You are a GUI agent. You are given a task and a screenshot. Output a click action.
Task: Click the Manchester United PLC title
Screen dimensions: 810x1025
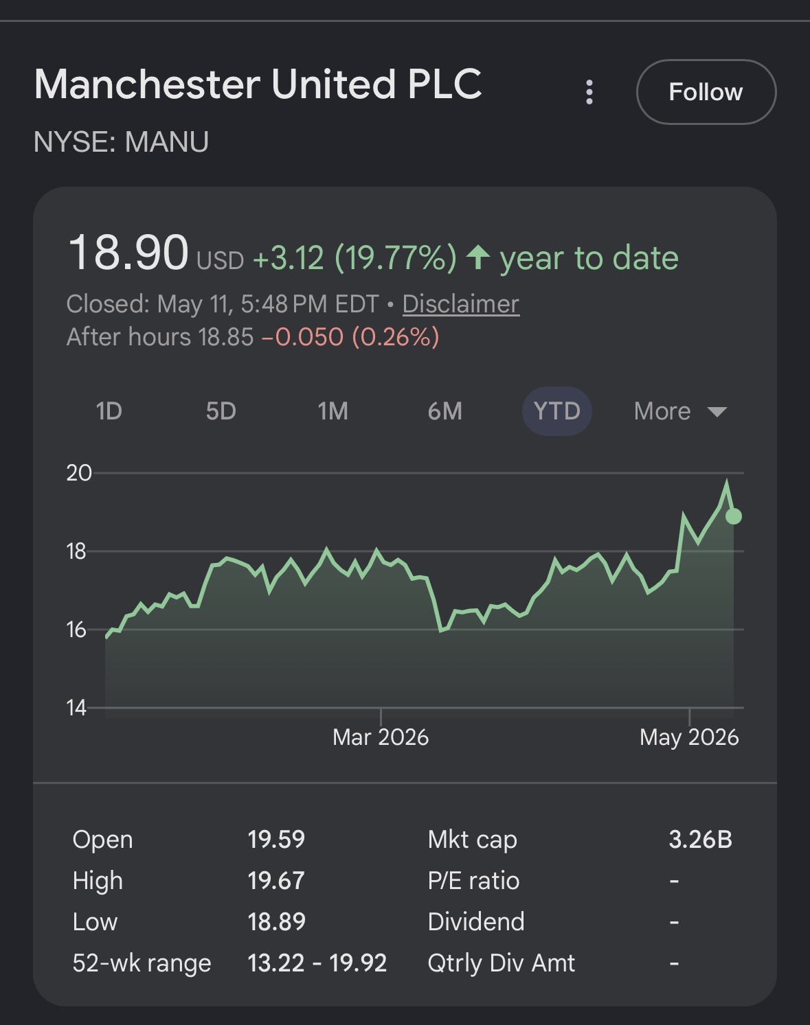tap(258, 84)
